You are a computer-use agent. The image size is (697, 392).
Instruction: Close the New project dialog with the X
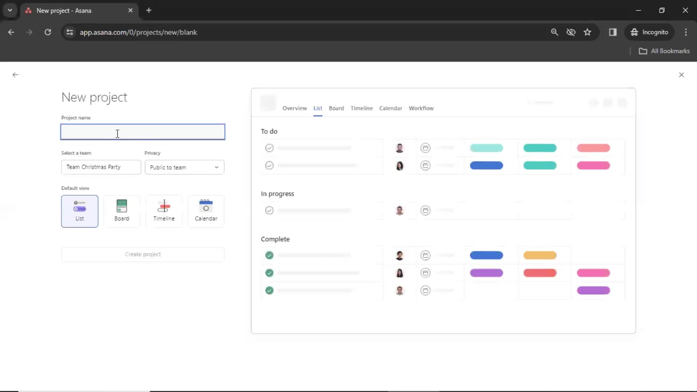point(681,75)
